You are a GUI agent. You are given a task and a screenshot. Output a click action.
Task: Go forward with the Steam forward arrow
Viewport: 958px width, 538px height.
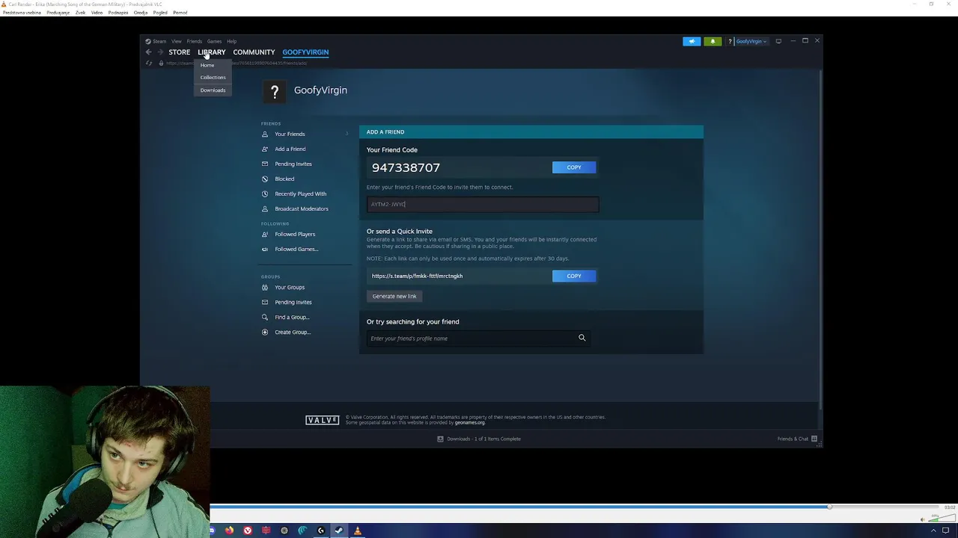click(x=159, y=52)
